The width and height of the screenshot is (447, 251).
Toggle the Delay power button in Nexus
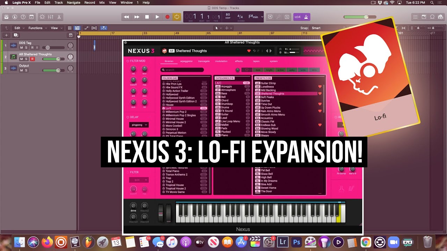(x=128, y=117)
